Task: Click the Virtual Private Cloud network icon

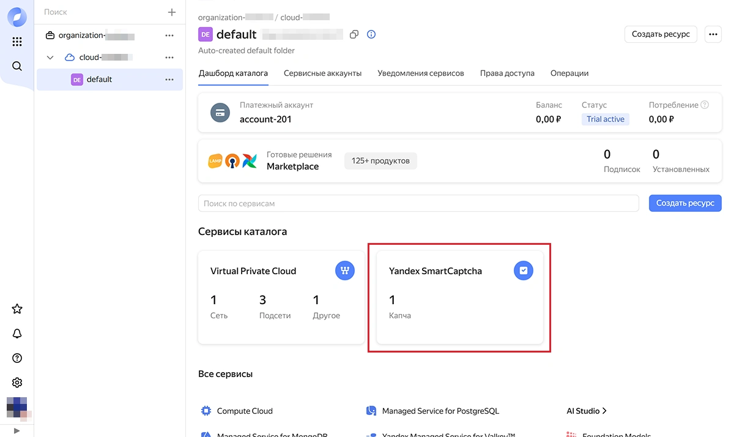Action: coord(345,271)
